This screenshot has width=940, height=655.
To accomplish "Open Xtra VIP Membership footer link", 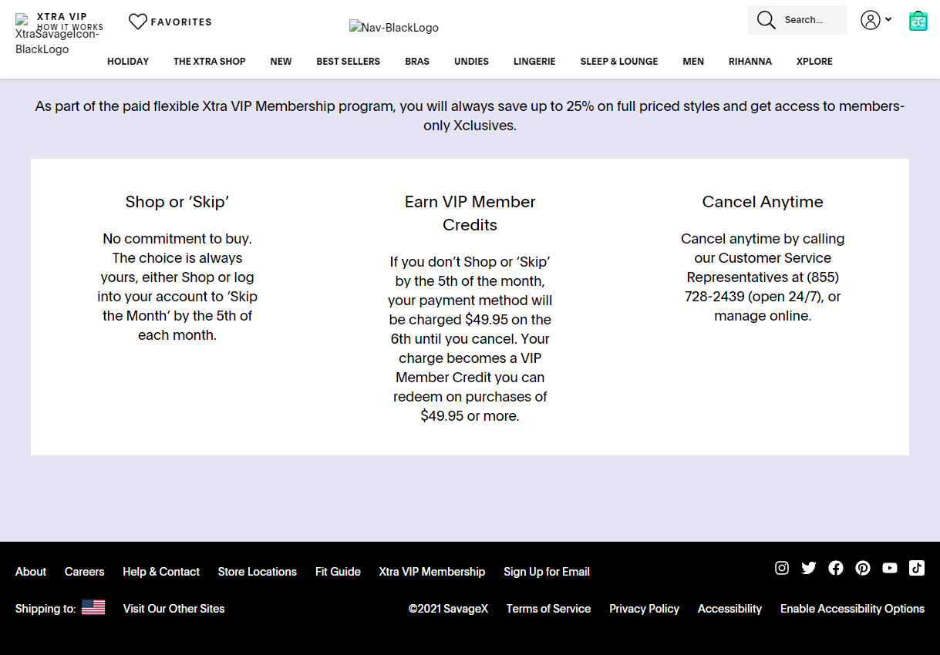I will coord(432,572).
